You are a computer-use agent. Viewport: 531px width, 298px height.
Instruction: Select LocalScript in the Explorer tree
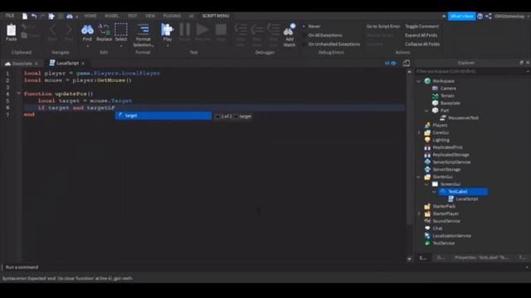click(466, 199)
